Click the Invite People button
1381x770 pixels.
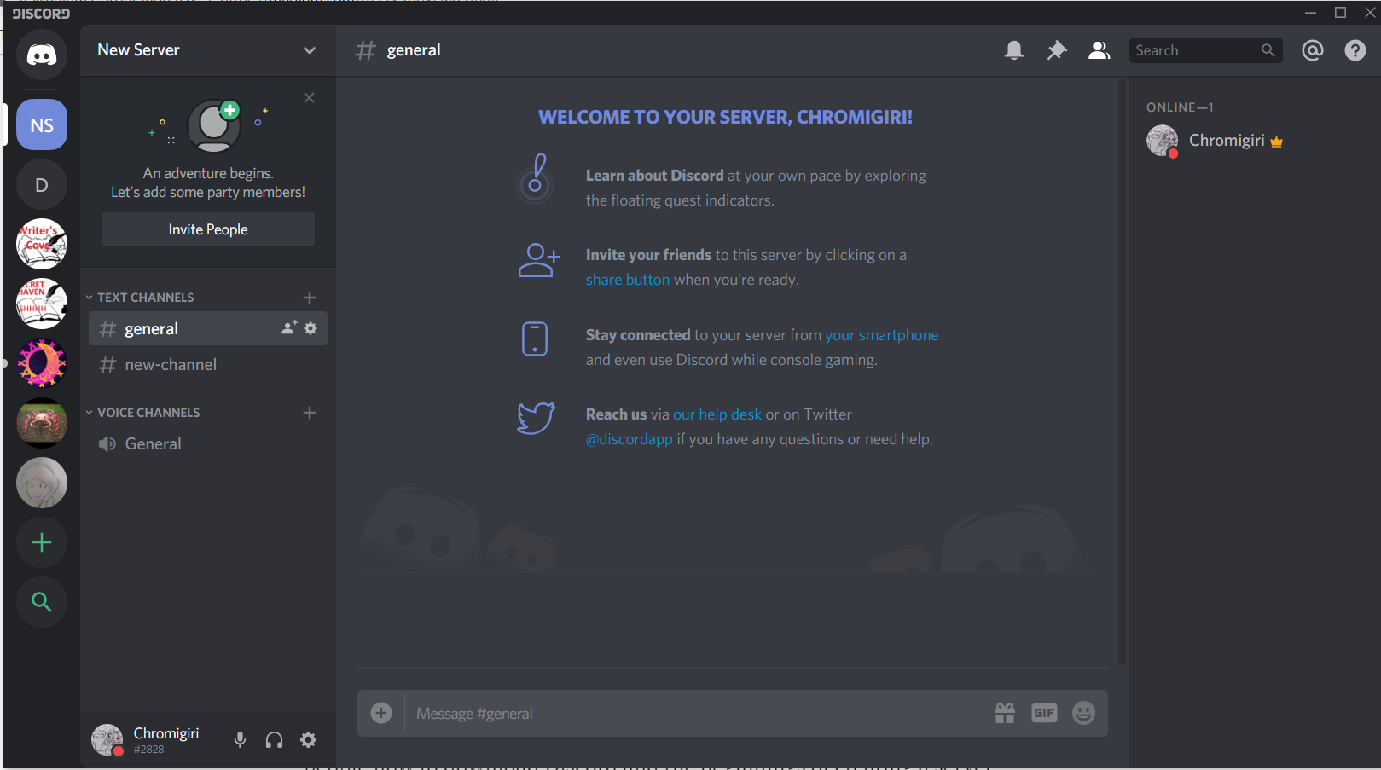click(208, 229)
